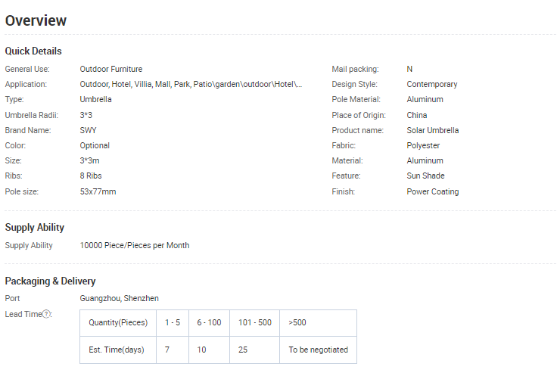Viewport: 557px width, 373px height.
Task: Click the Quantity(Pieces) row header
Action: 117,322
